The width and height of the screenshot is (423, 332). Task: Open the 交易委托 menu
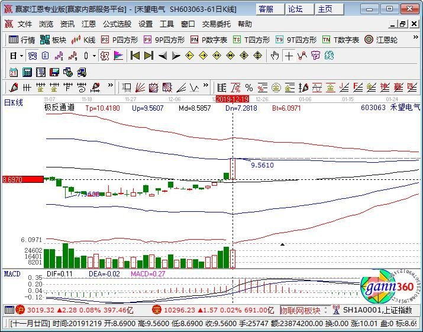[x=217, y=24]
